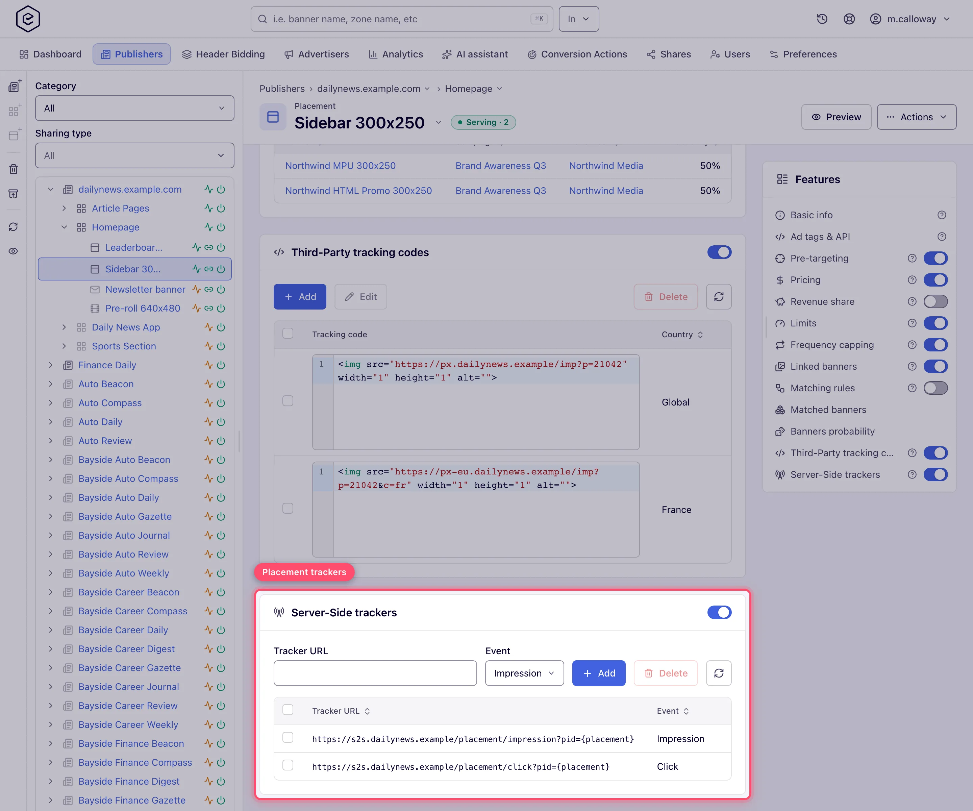Go to the Dashboard tab

click(50, 54)
